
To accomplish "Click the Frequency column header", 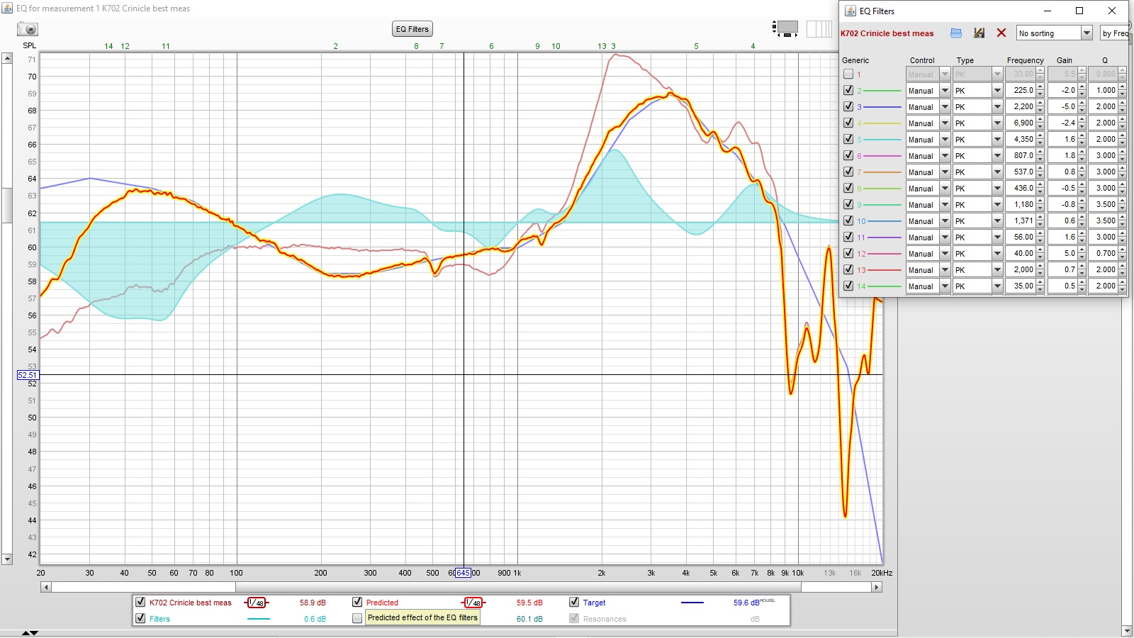I will coord(1025,60).
